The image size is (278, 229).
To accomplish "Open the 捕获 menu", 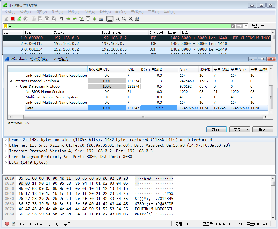I will [x=73, y=12].
